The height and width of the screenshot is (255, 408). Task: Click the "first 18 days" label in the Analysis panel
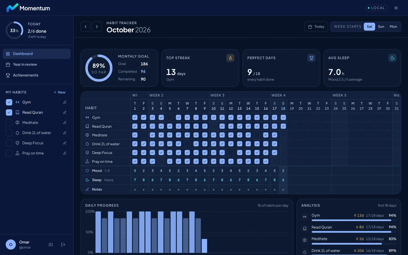coord(387,206)
